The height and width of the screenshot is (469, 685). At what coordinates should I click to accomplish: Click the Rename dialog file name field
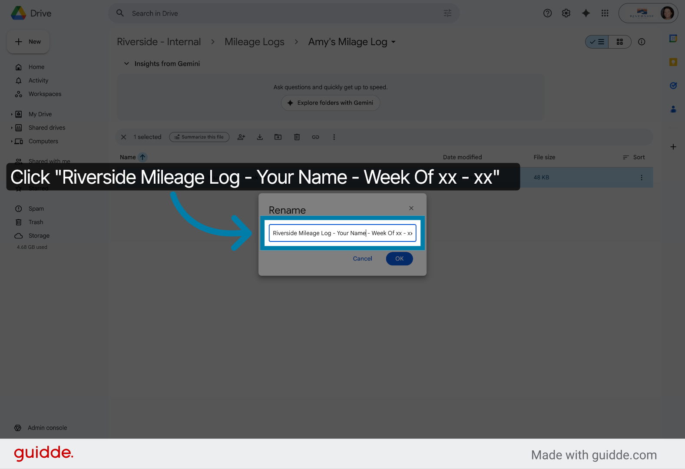coord(342,233)
